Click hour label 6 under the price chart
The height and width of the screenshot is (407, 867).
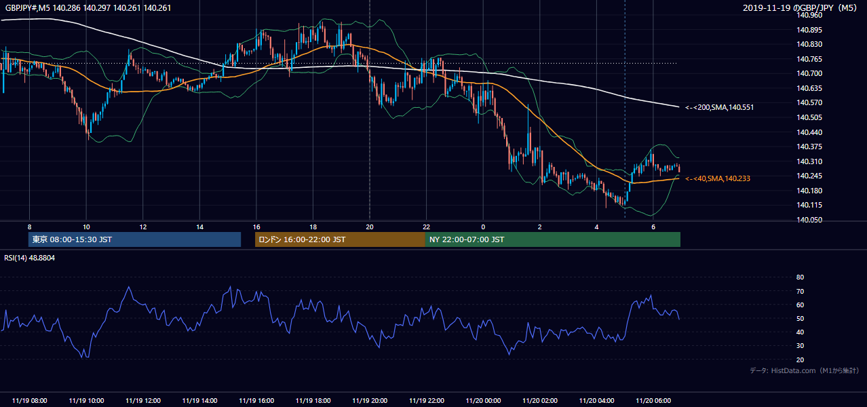click(x=653, y=227)
